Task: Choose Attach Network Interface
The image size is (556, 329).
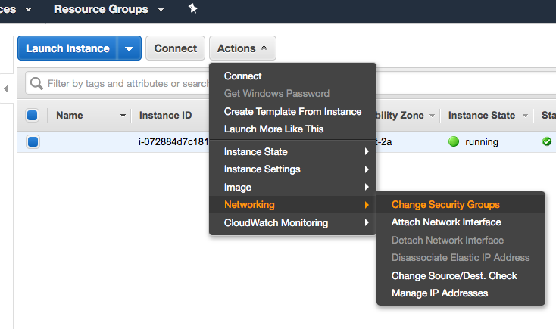Action: click(445, 222)
